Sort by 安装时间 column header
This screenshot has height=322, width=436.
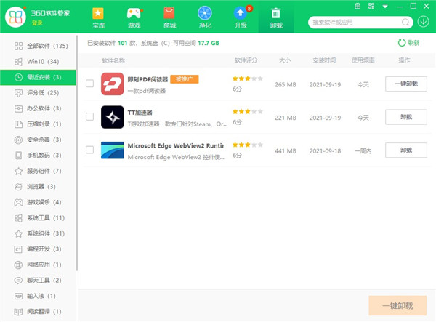tap(324, 60)
